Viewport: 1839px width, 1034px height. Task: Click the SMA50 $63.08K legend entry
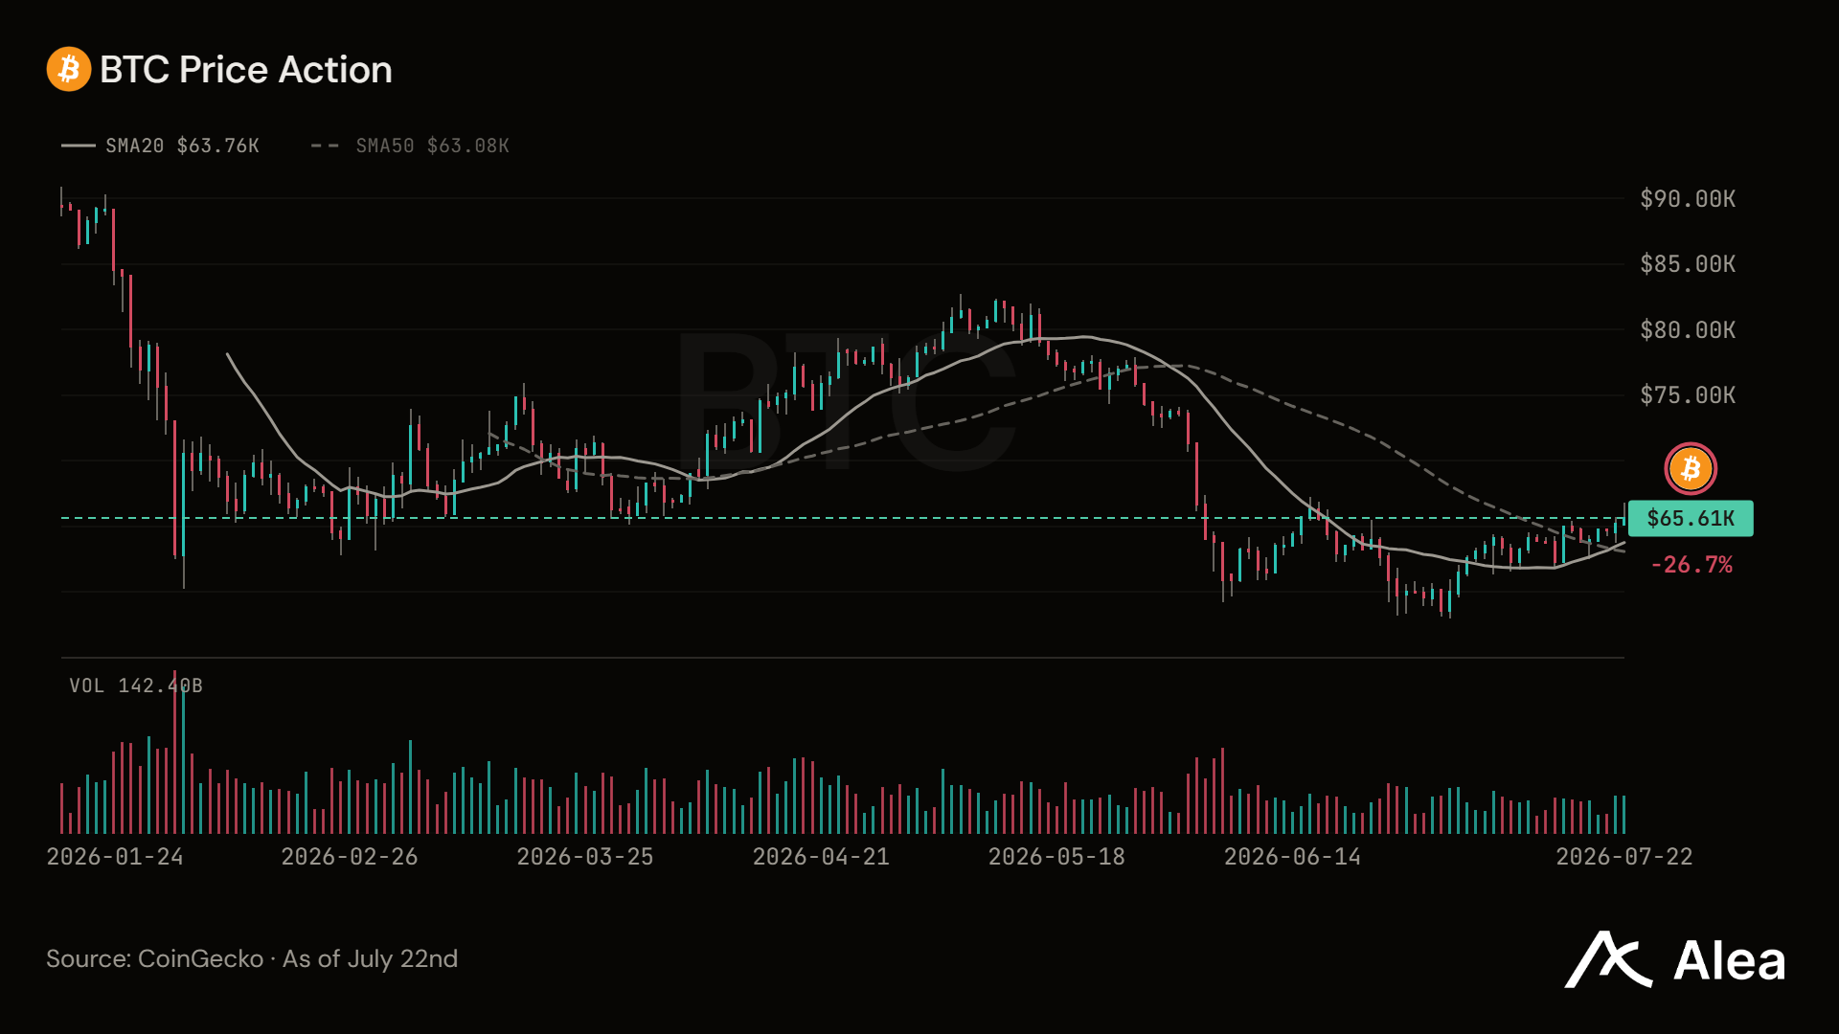coord(410,146)
